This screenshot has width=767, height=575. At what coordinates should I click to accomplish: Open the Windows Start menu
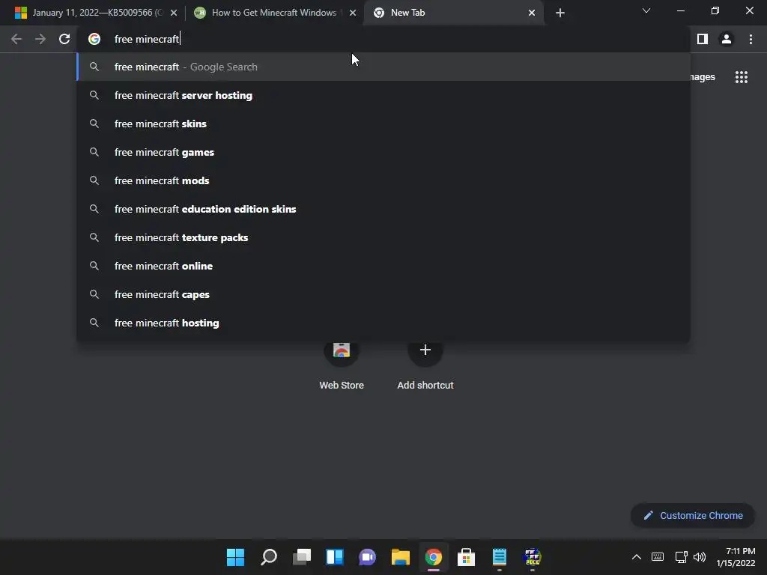click(235, 557)
